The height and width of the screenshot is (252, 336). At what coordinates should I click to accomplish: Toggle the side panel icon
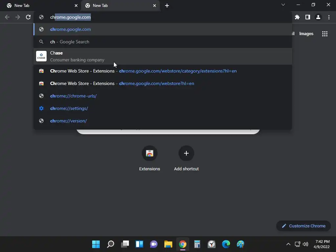pos(308,17)
